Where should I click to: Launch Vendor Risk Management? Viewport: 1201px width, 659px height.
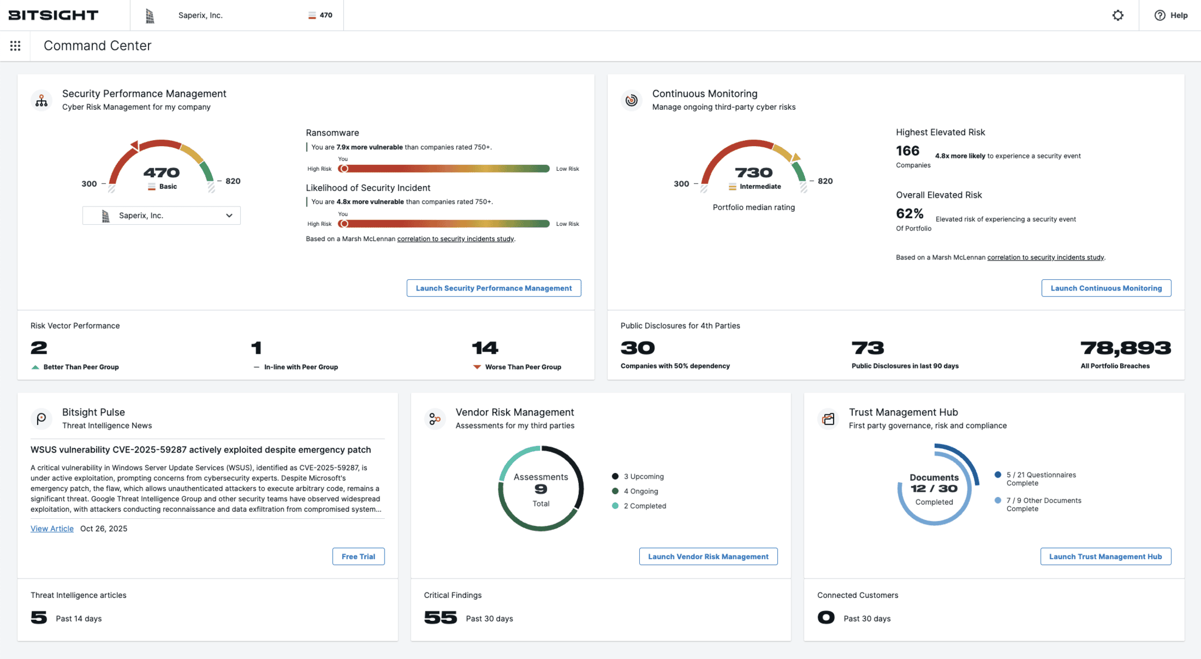point(708,556)
